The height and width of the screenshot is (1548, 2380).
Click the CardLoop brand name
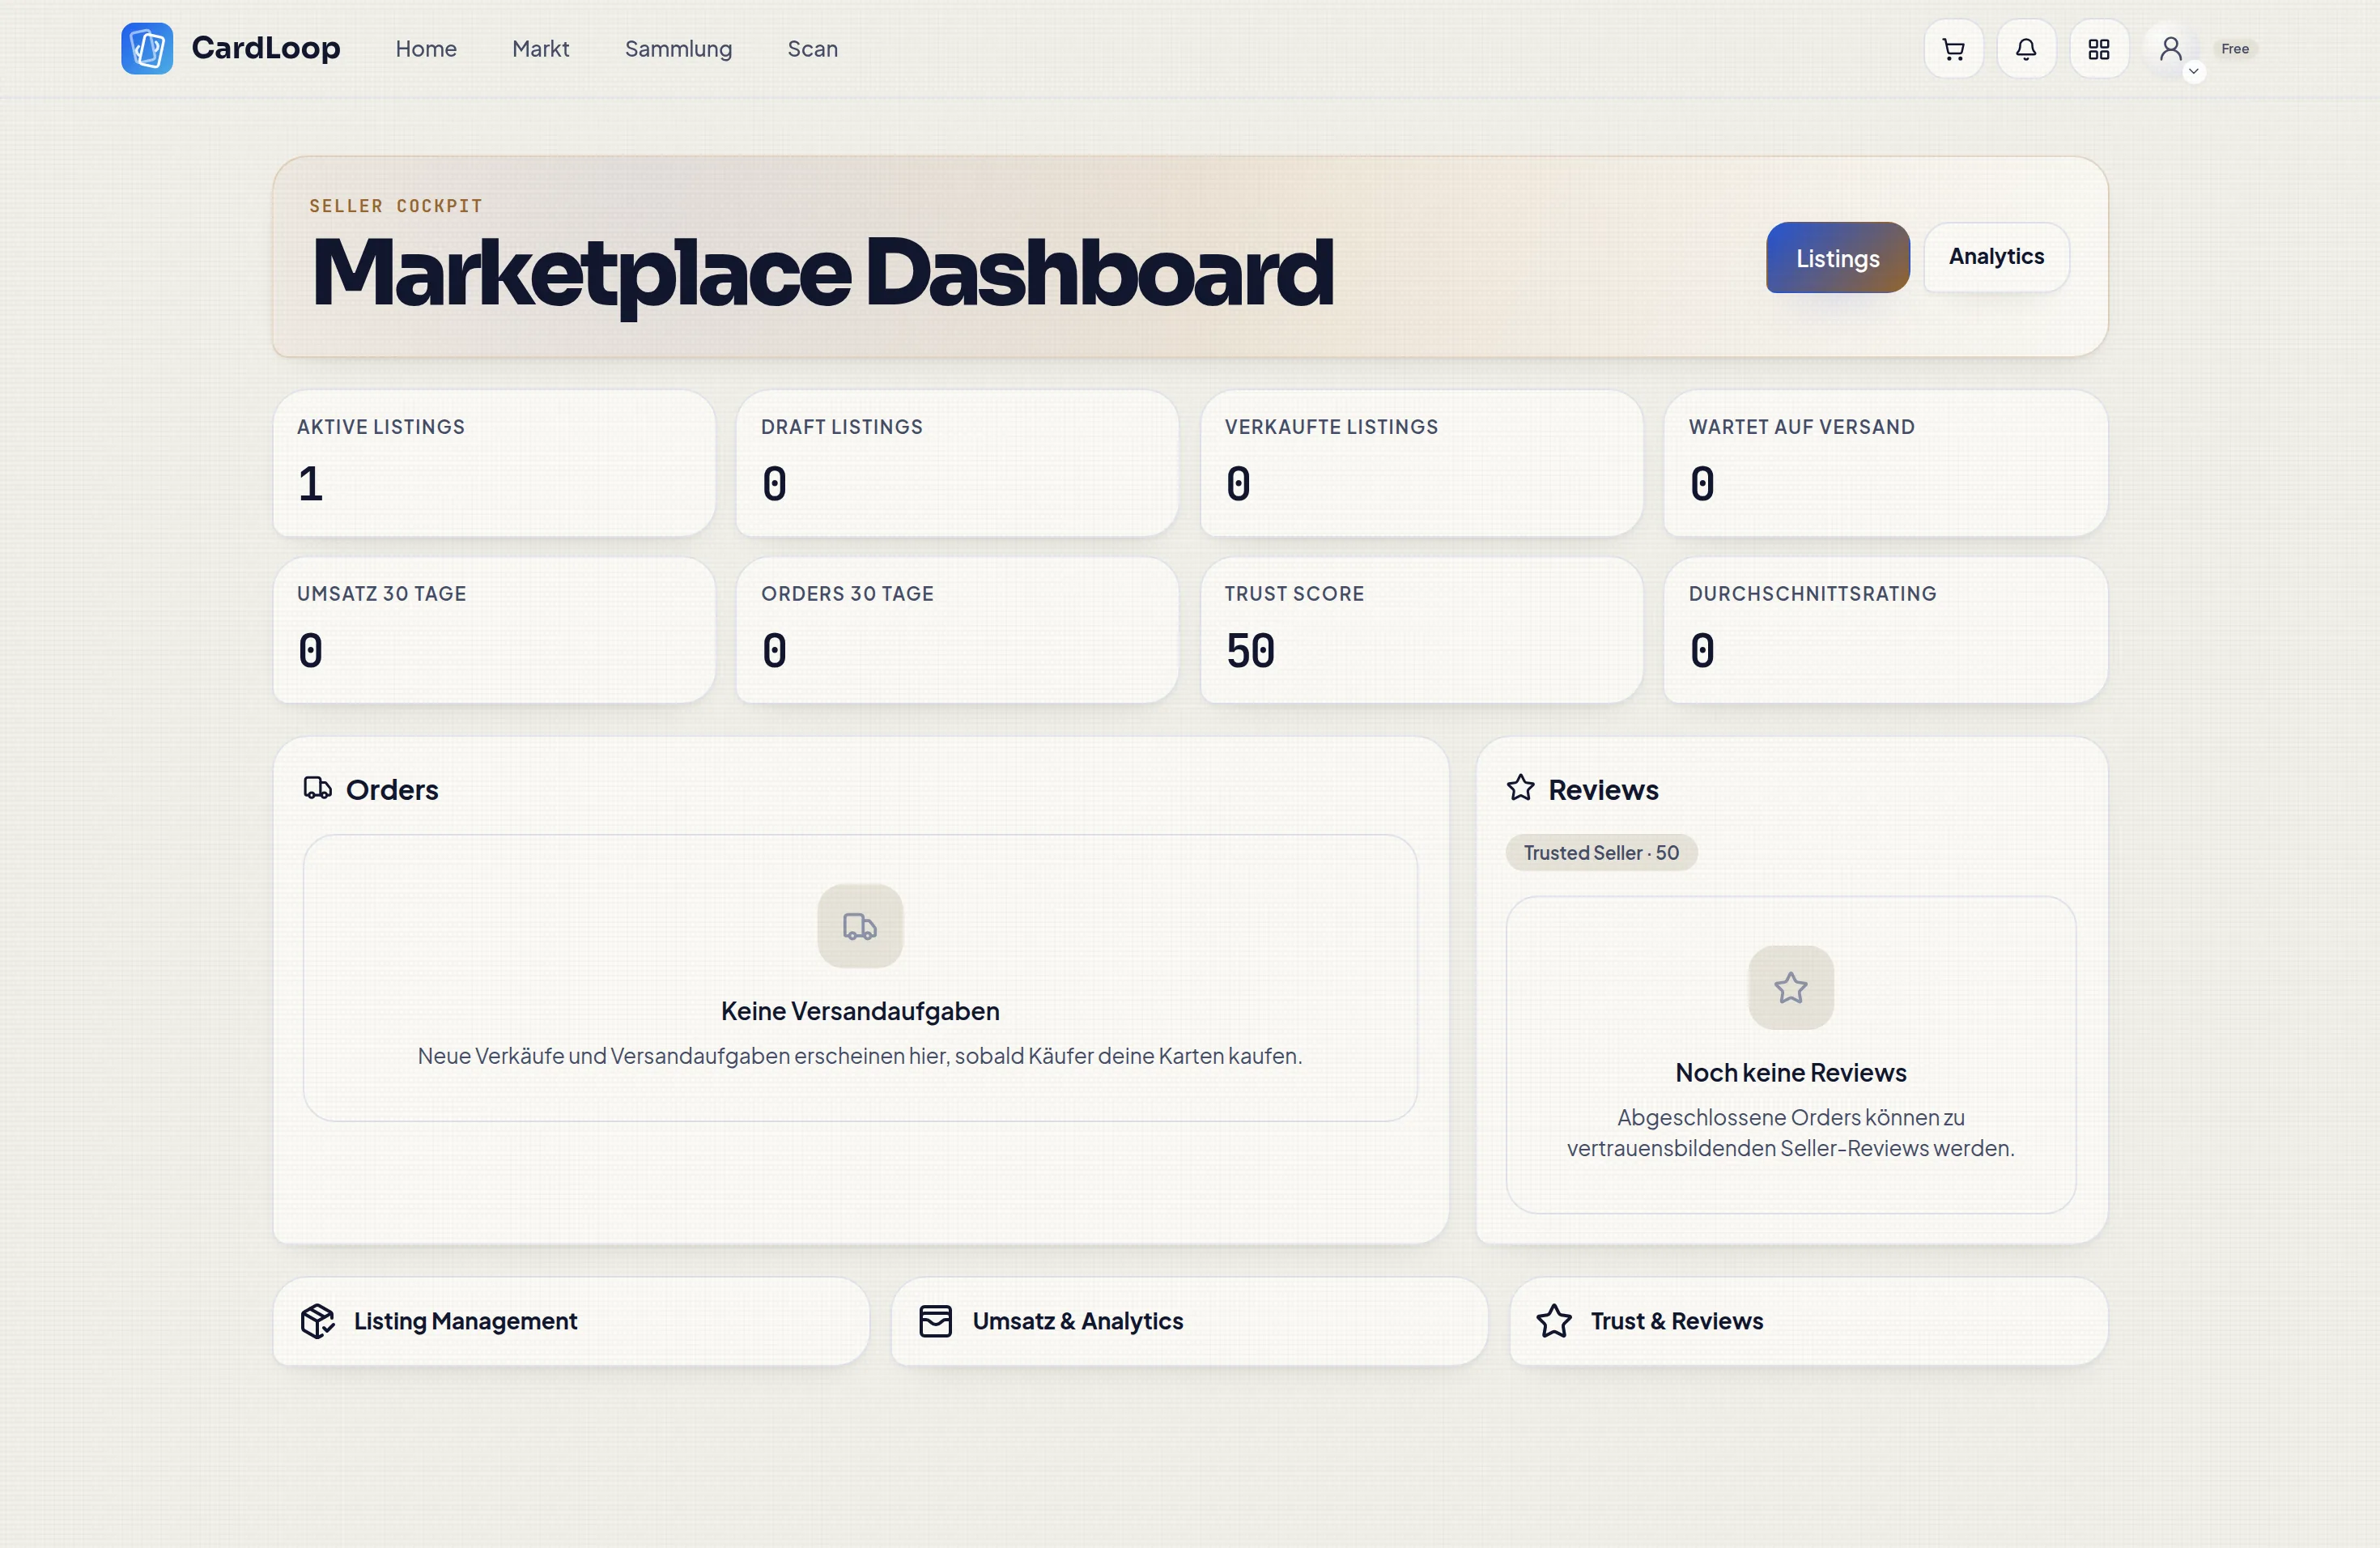click(266, 48)
